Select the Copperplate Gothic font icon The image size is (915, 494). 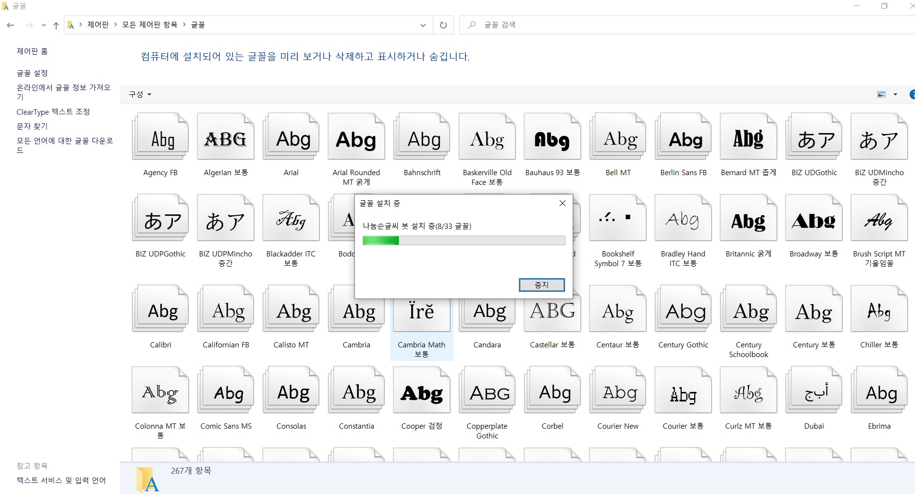[x=487, y=390]
